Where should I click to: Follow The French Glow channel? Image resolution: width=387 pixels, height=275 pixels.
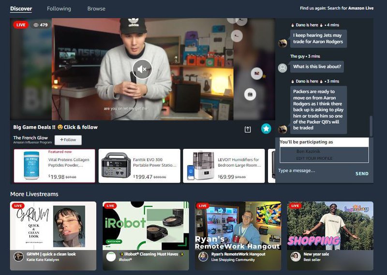[x=68, y=140]
